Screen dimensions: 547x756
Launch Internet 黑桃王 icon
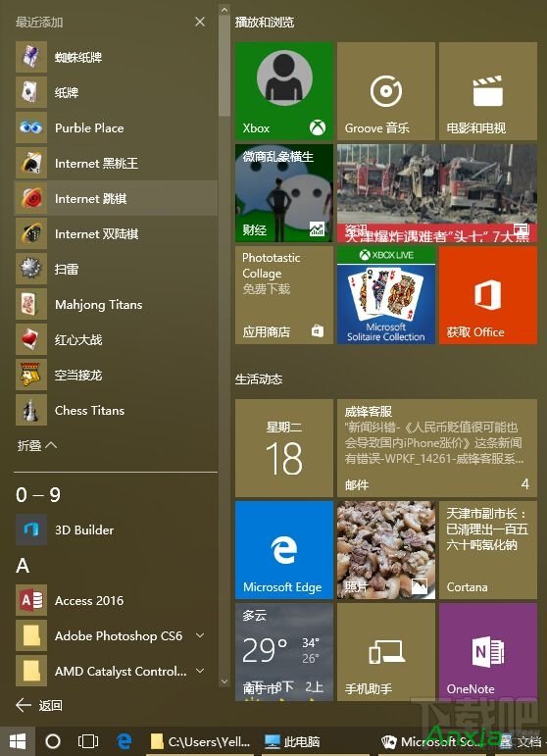[31, 163]
